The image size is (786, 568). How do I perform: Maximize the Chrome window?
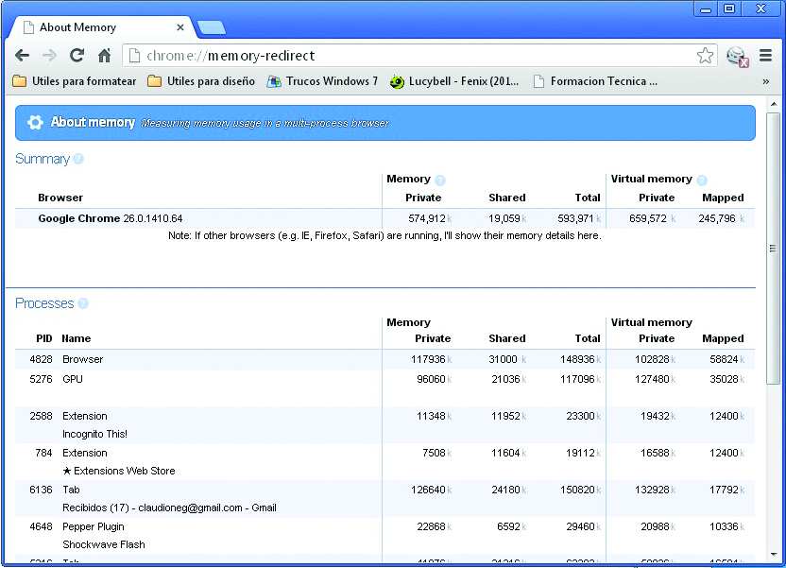[x=729, y=9]
